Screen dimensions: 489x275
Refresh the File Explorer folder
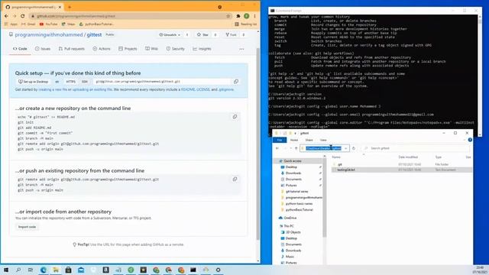pos(354,148)
